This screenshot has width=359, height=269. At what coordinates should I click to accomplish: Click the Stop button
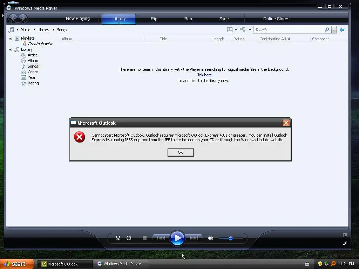(x=144, y=238)
